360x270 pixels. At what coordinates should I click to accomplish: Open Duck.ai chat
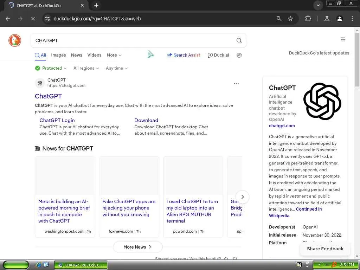click(x=218, y=55)
